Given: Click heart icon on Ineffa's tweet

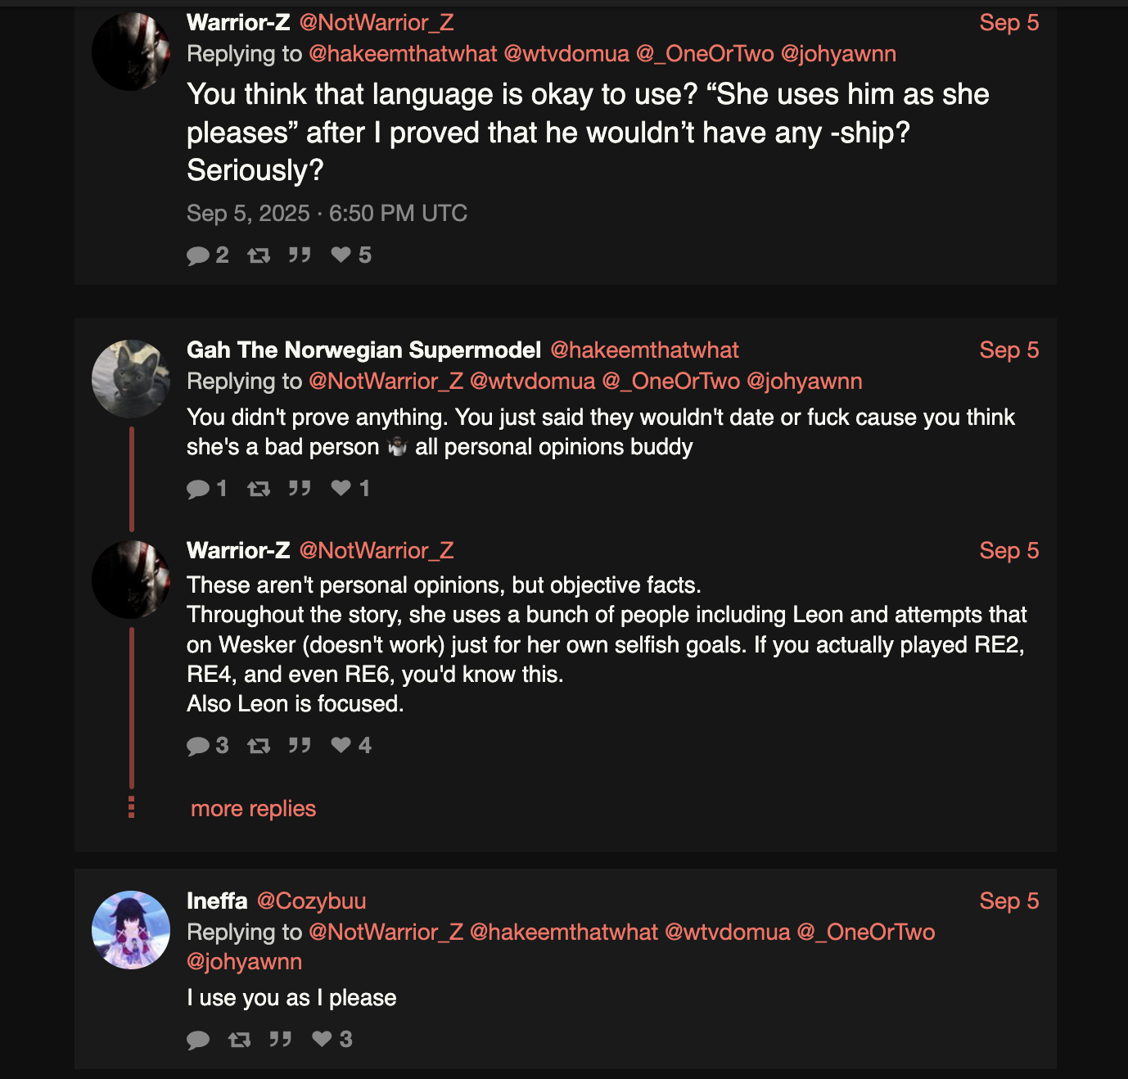Looking at the screenshot, I should (x=323, y=1039).
